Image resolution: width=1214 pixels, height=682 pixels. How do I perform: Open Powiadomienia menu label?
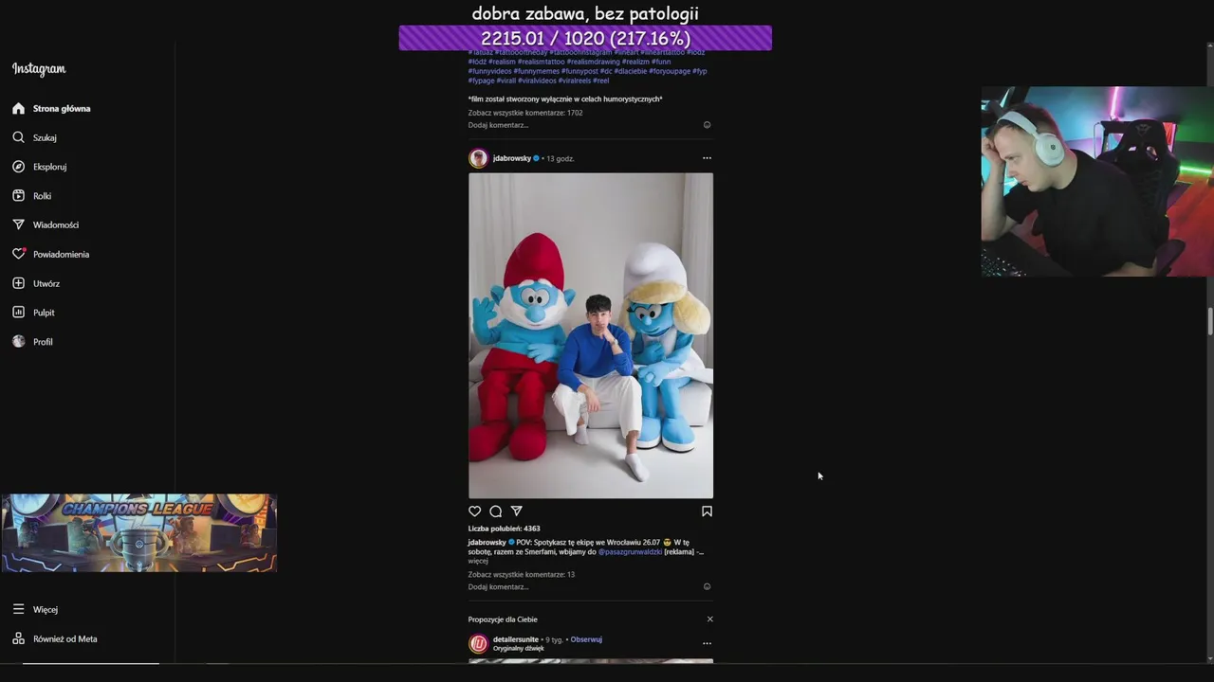coord(61,255)
